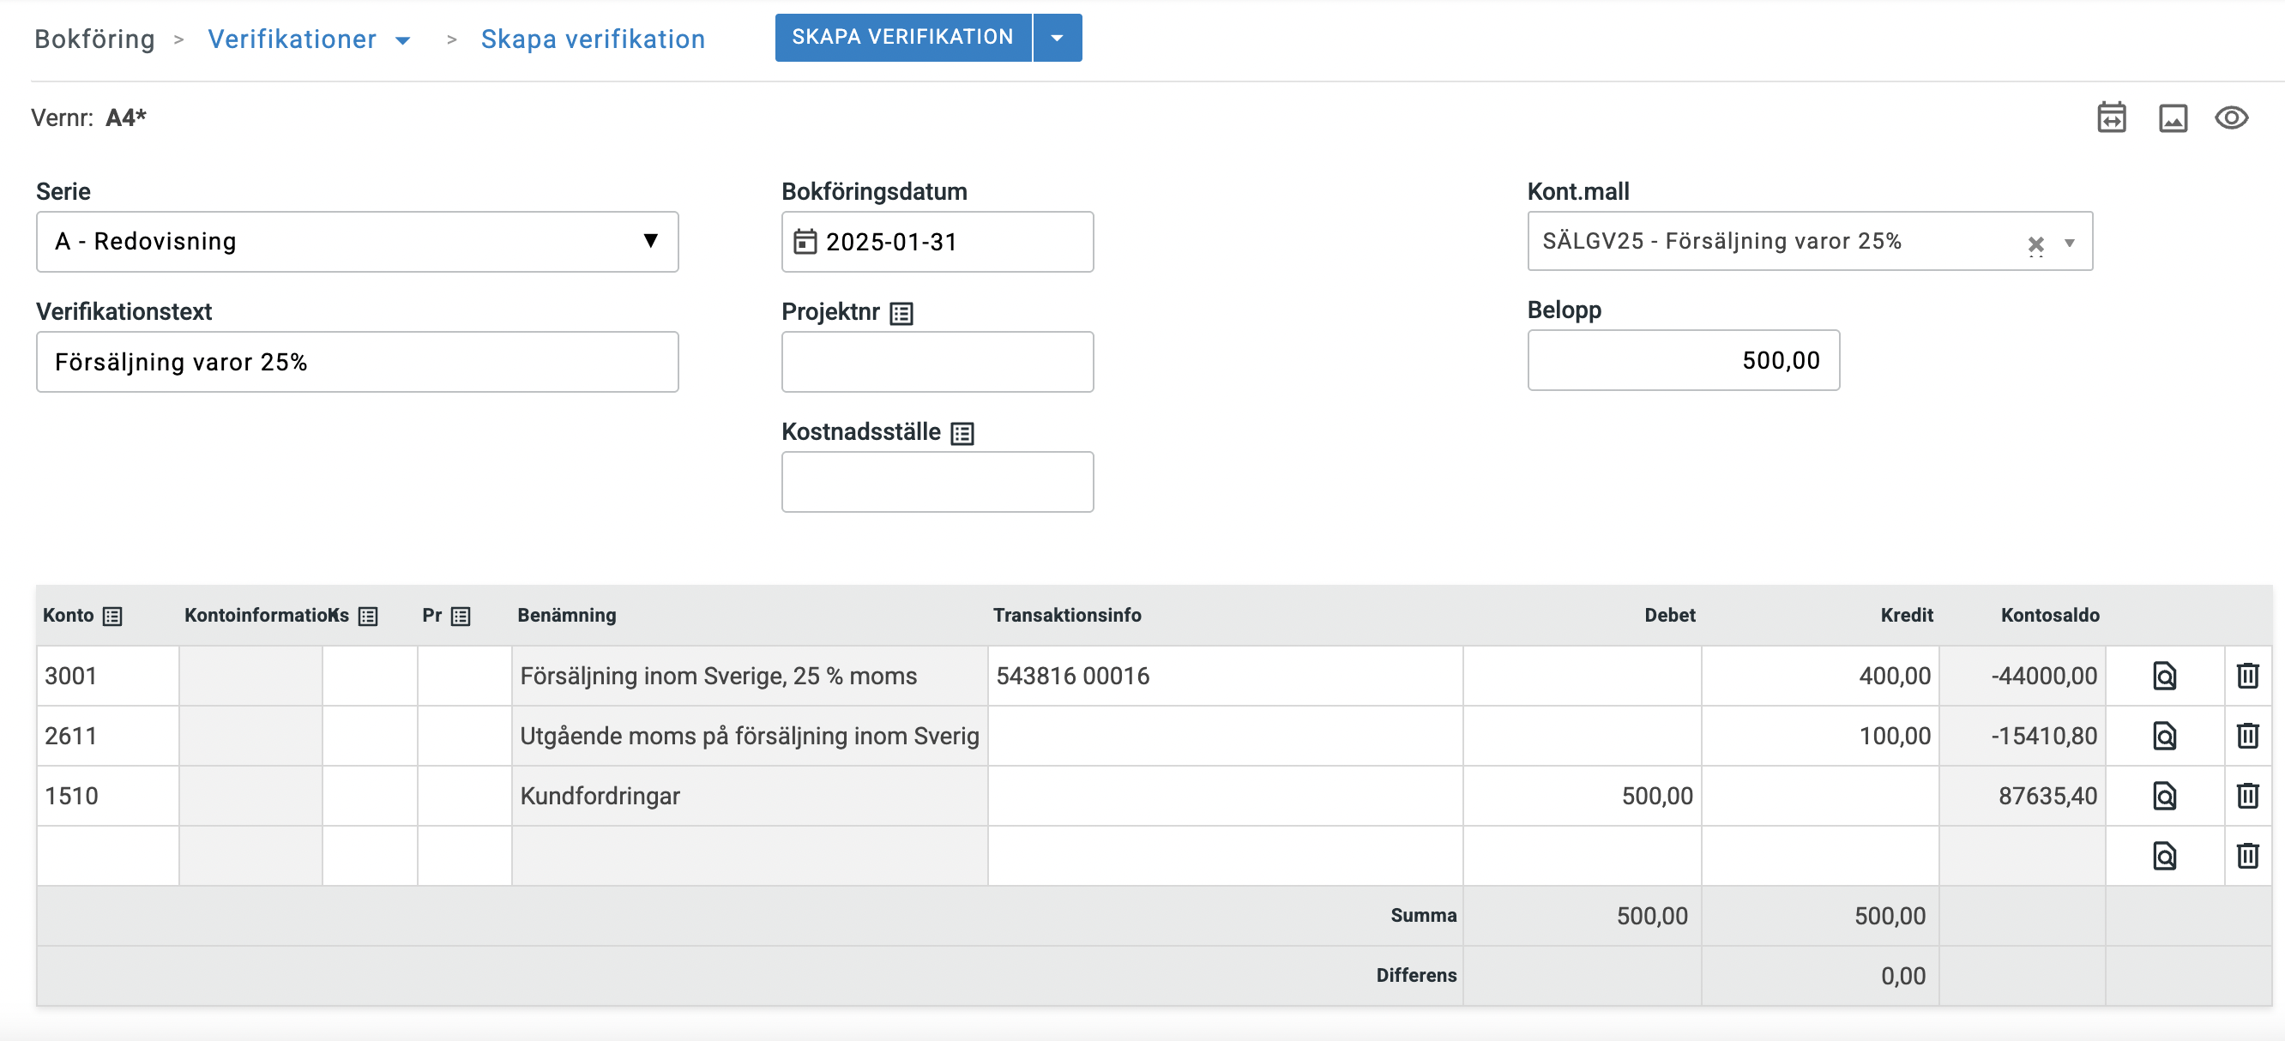Click the Benämning column header

[x=567, y=616]
